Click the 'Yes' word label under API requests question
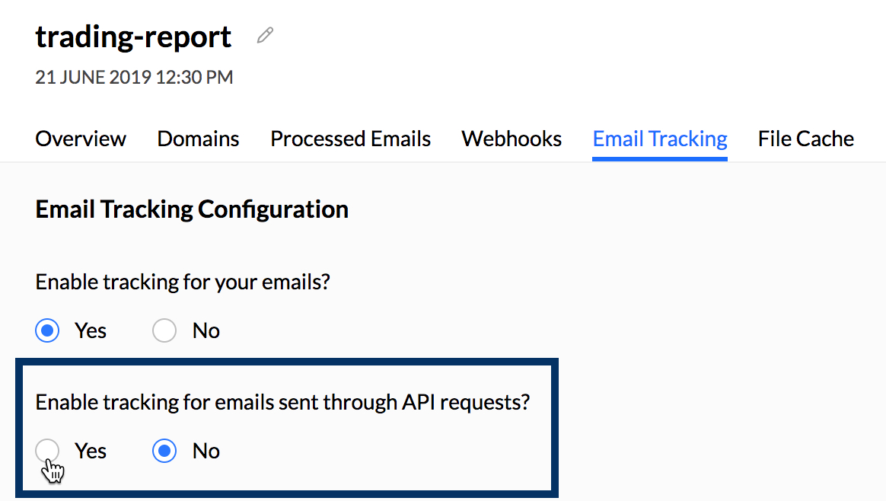Viewport: 886px width, 501px height. tap(91, 452)
